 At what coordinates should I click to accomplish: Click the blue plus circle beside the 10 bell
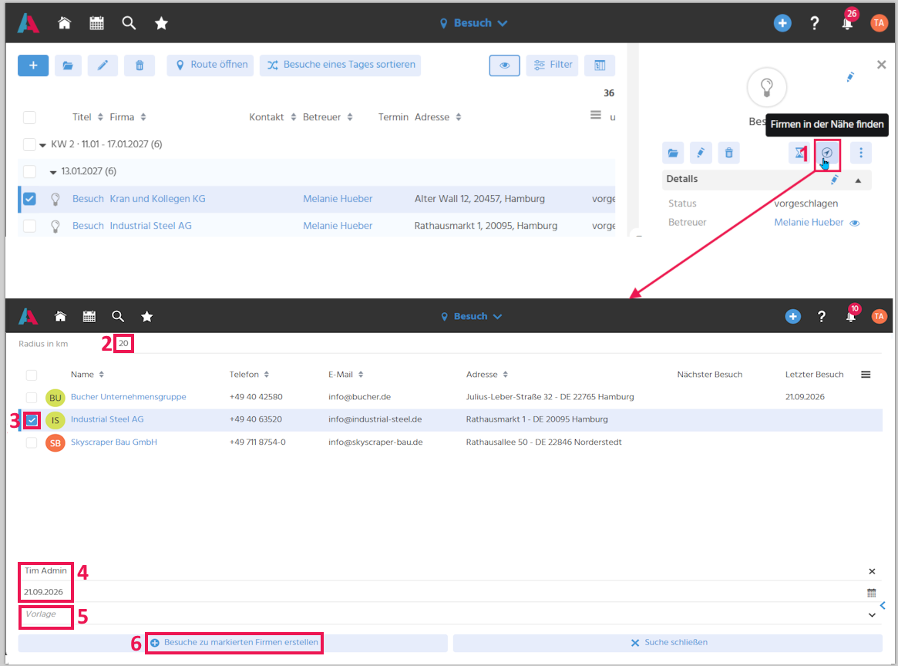(792, 317)
